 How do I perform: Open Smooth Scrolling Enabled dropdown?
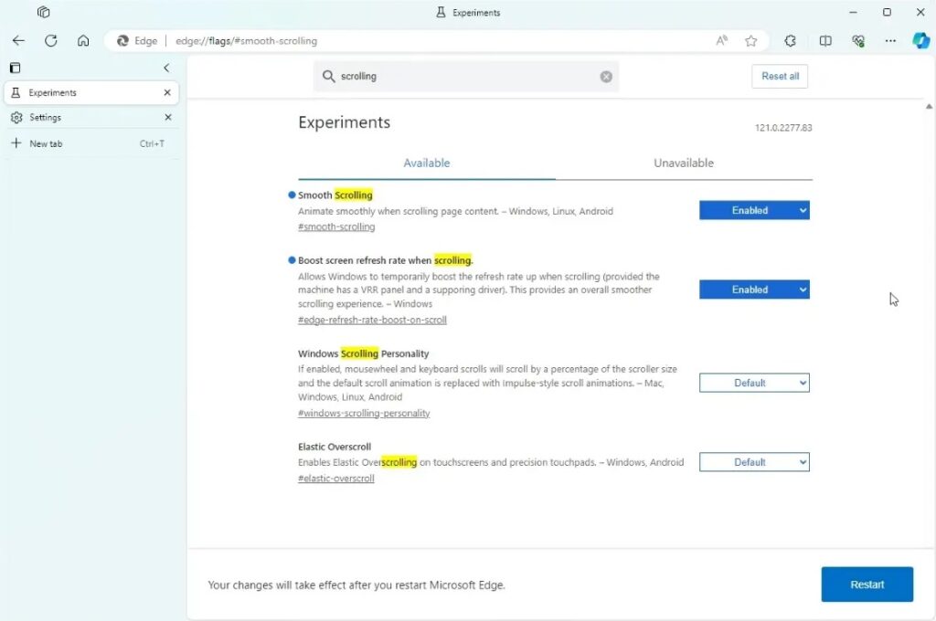(754, 211)
